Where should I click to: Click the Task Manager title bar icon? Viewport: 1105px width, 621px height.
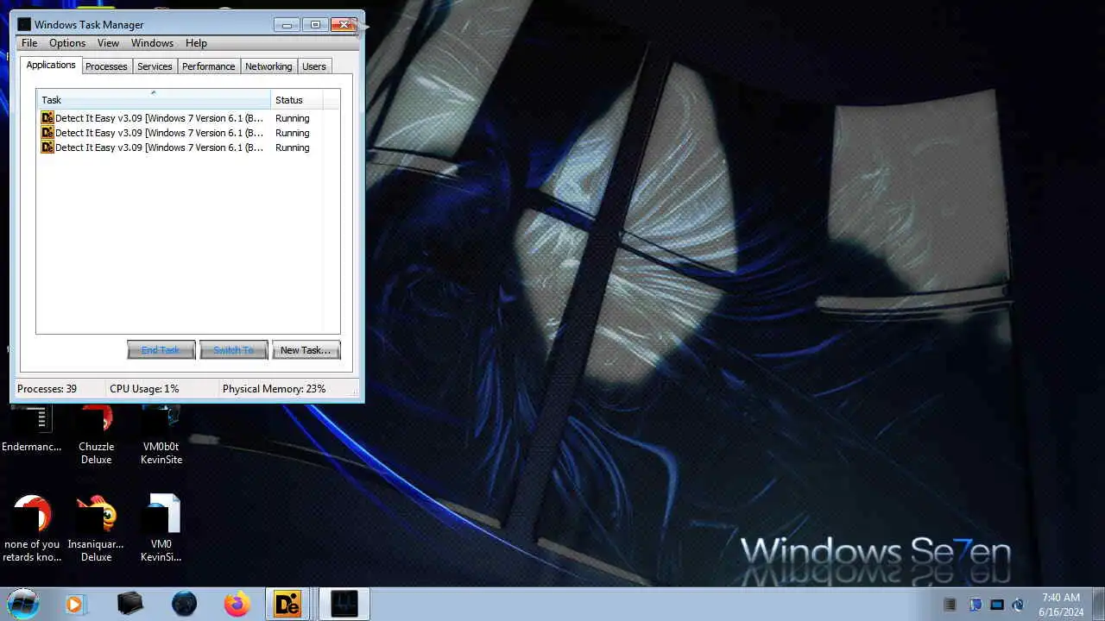pos(24,24)
